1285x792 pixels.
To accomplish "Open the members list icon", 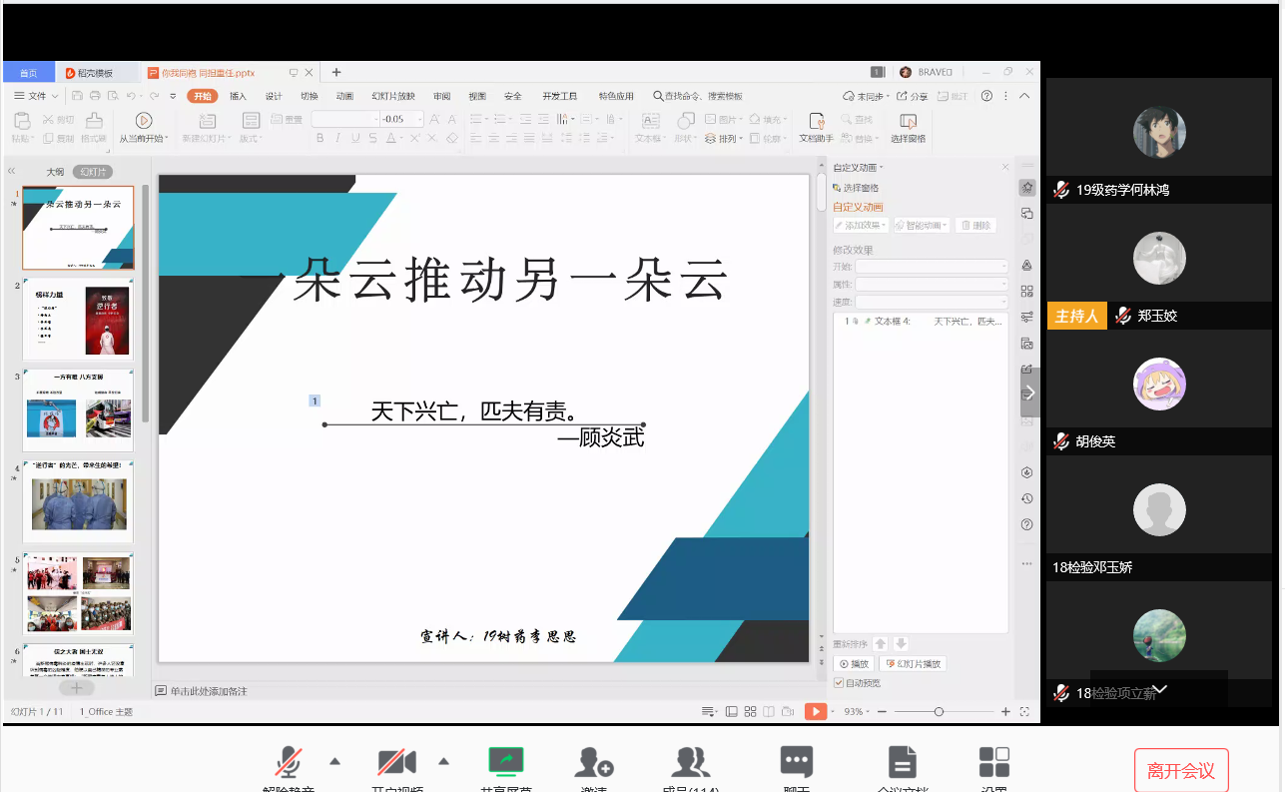I will tap(690, 762).
